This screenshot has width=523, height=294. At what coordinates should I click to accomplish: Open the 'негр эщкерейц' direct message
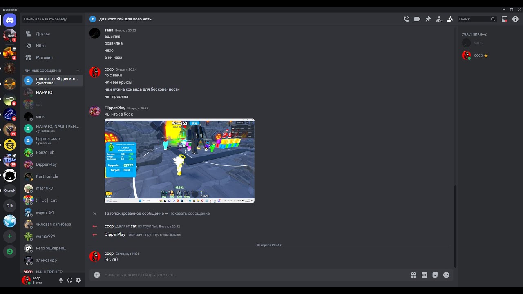click(x=52, y=248)
